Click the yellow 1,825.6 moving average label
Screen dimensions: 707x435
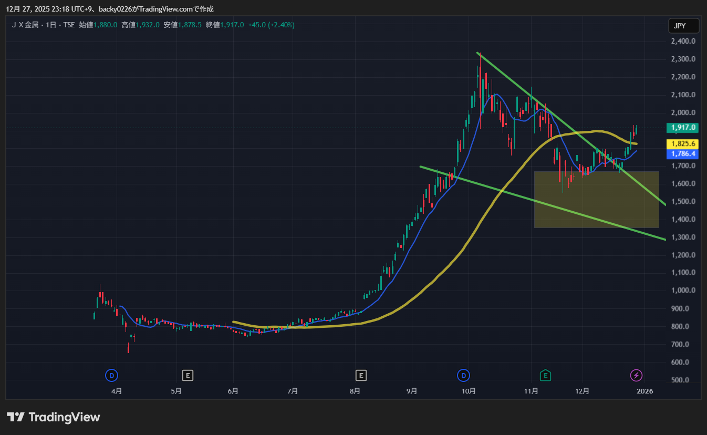[x=683, y=144]
